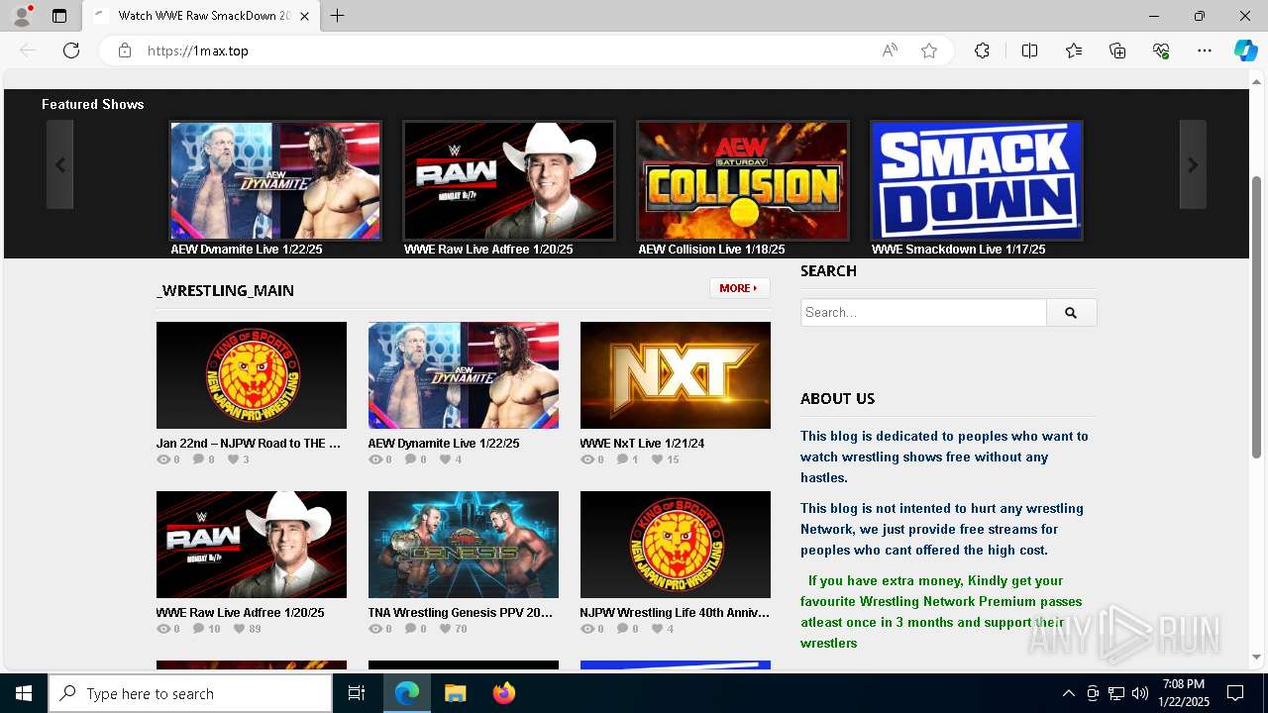Add page to favorites star icon
This screenshot has width=1268, height=713.
click(929, 51)
